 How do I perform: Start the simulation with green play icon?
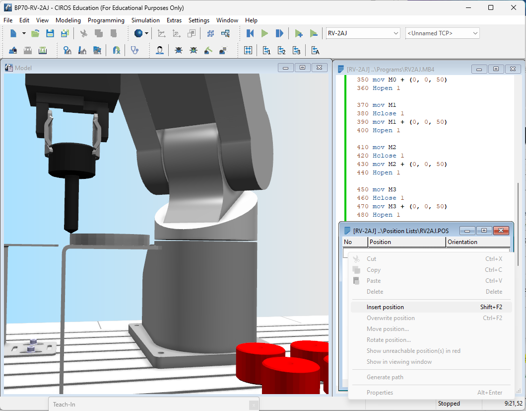pos(264,33)
